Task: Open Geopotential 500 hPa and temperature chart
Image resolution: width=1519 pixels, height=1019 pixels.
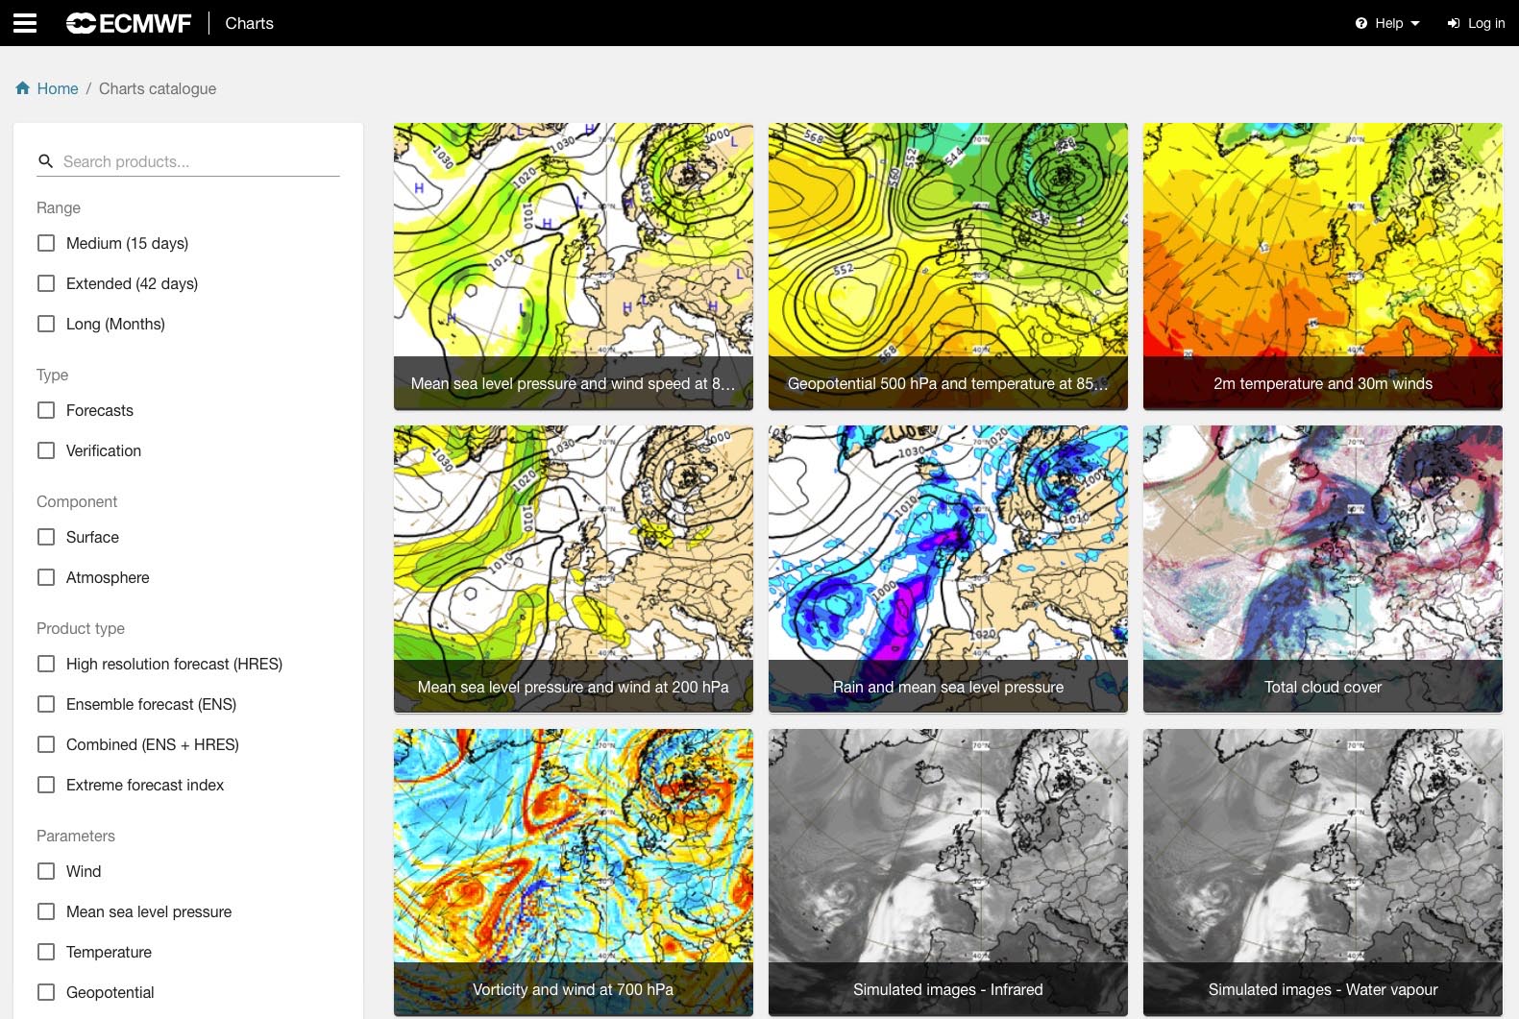Action: [948, 266]
